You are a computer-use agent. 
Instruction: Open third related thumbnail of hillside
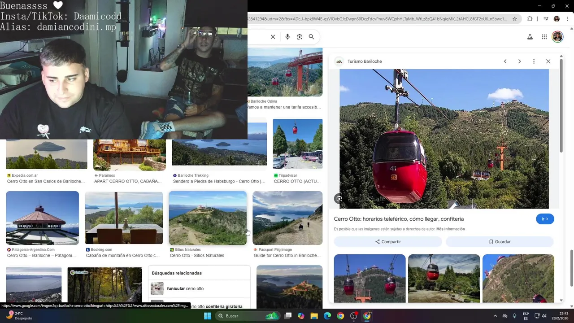click(x=518, y=278)
